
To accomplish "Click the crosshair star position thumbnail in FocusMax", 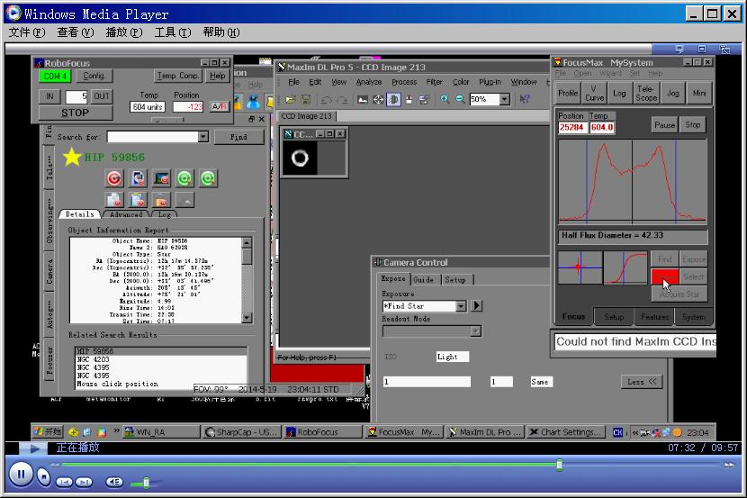I will coord(580,267).
